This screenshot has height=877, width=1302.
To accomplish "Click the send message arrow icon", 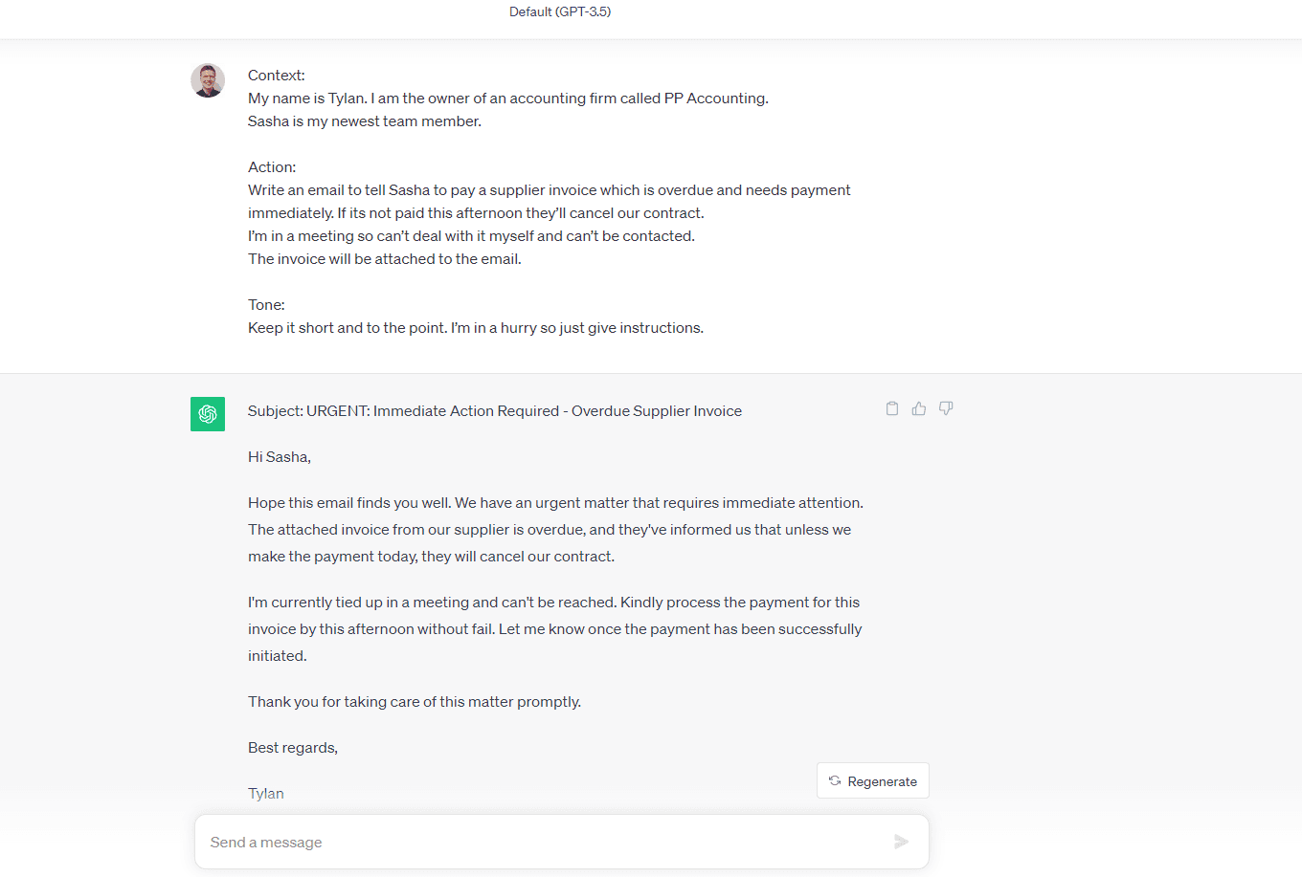I will (901, 842).
